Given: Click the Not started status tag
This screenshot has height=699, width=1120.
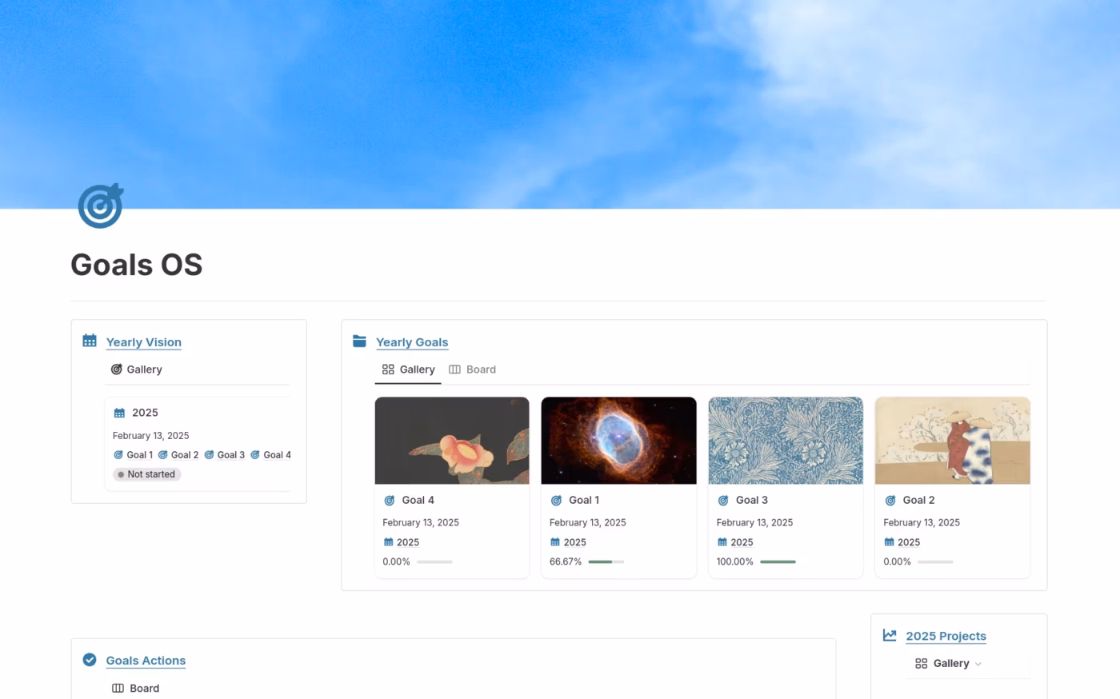Looking at the screenshot, I should coord(147,474).
